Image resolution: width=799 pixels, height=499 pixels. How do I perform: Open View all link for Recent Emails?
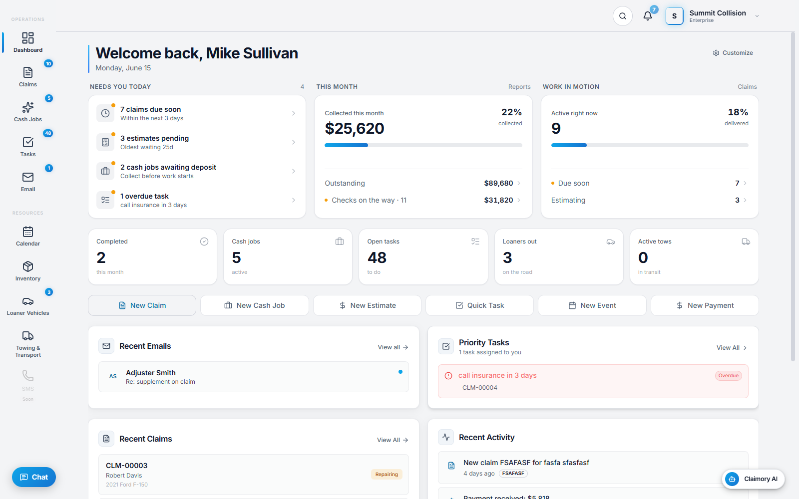(393, 347)
